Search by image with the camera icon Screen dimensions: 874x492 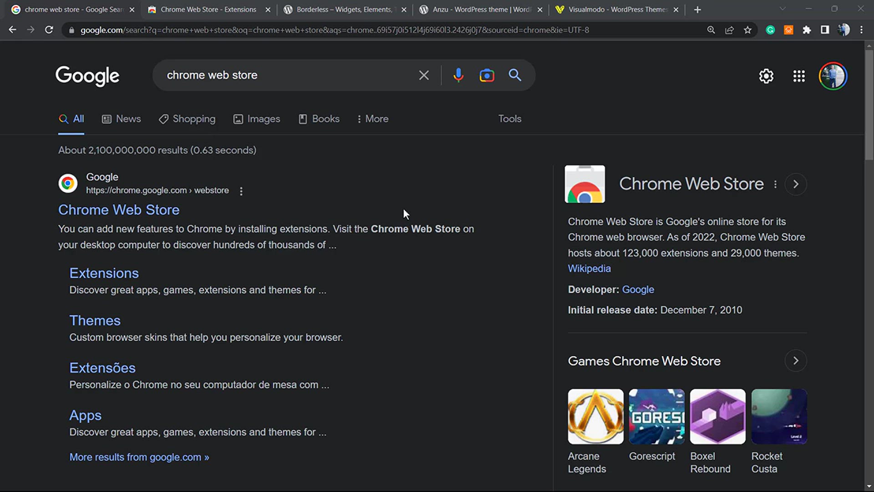487,75
